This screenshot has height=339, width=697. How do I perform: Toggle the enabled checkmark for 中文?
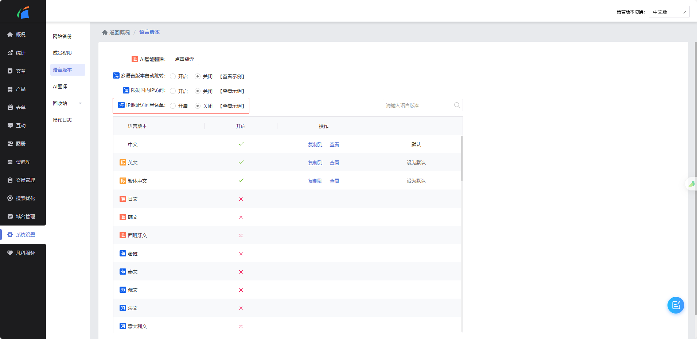241,144
